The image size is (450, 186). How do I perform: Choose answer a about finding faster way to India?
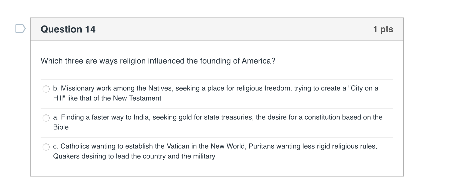coord(46,118)
